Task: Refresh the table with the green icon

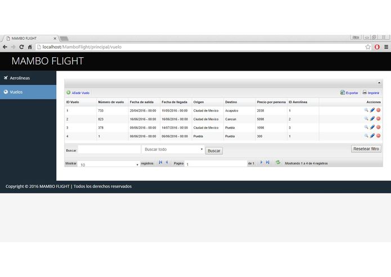Action: click(x=278, y=163)
